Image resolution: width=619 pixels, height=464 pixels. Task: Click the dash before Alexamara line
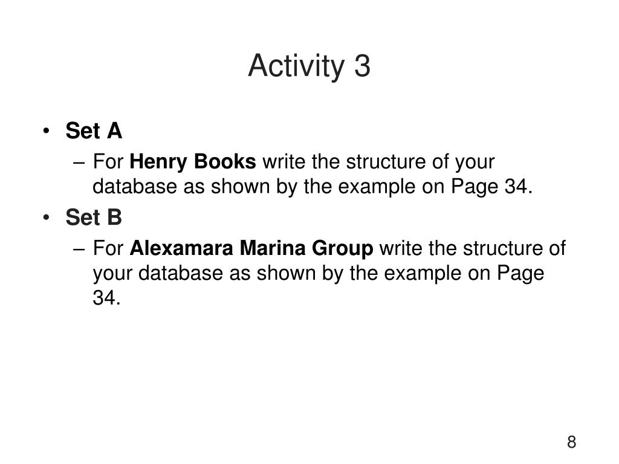(79, 250)
